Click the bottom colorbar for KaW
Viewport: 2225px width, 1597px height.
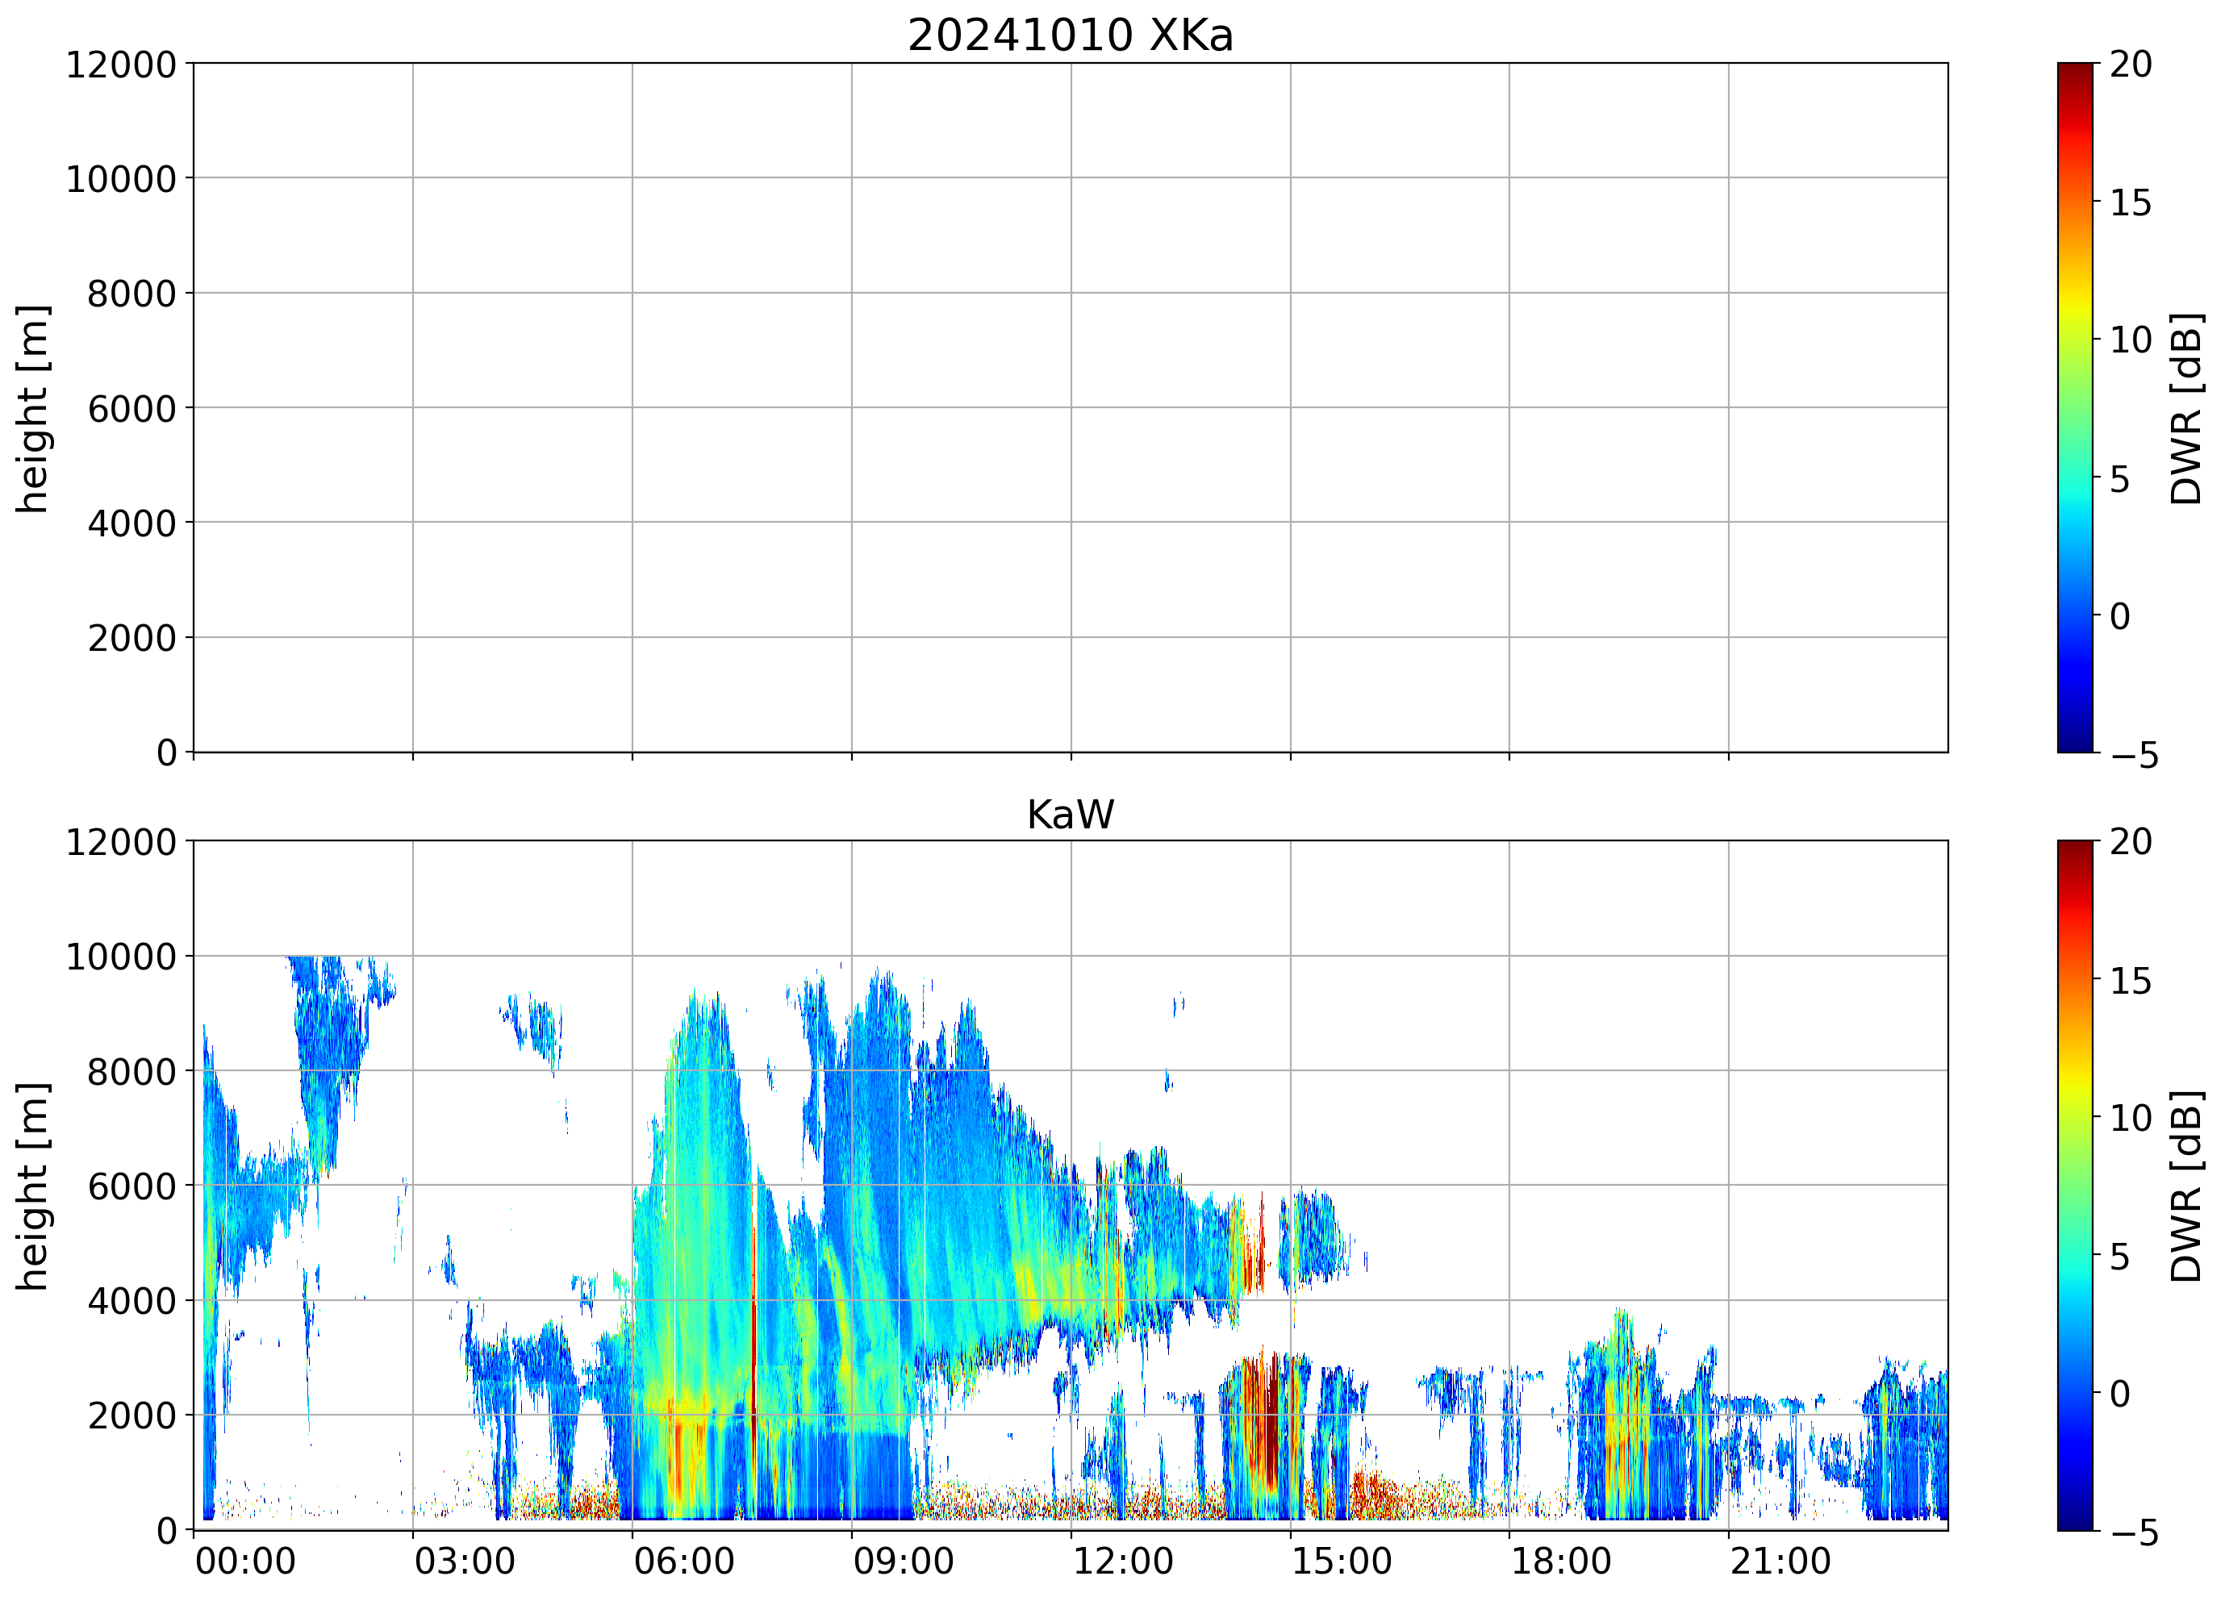click(x=2074, y=1185)
